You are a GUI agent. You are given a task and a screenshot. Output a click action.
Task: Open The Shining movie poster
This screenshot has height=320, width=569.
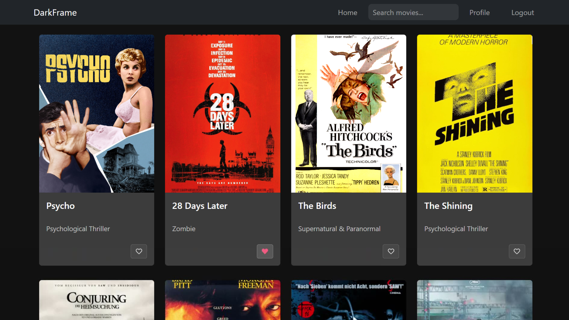(x=474, y=113)
